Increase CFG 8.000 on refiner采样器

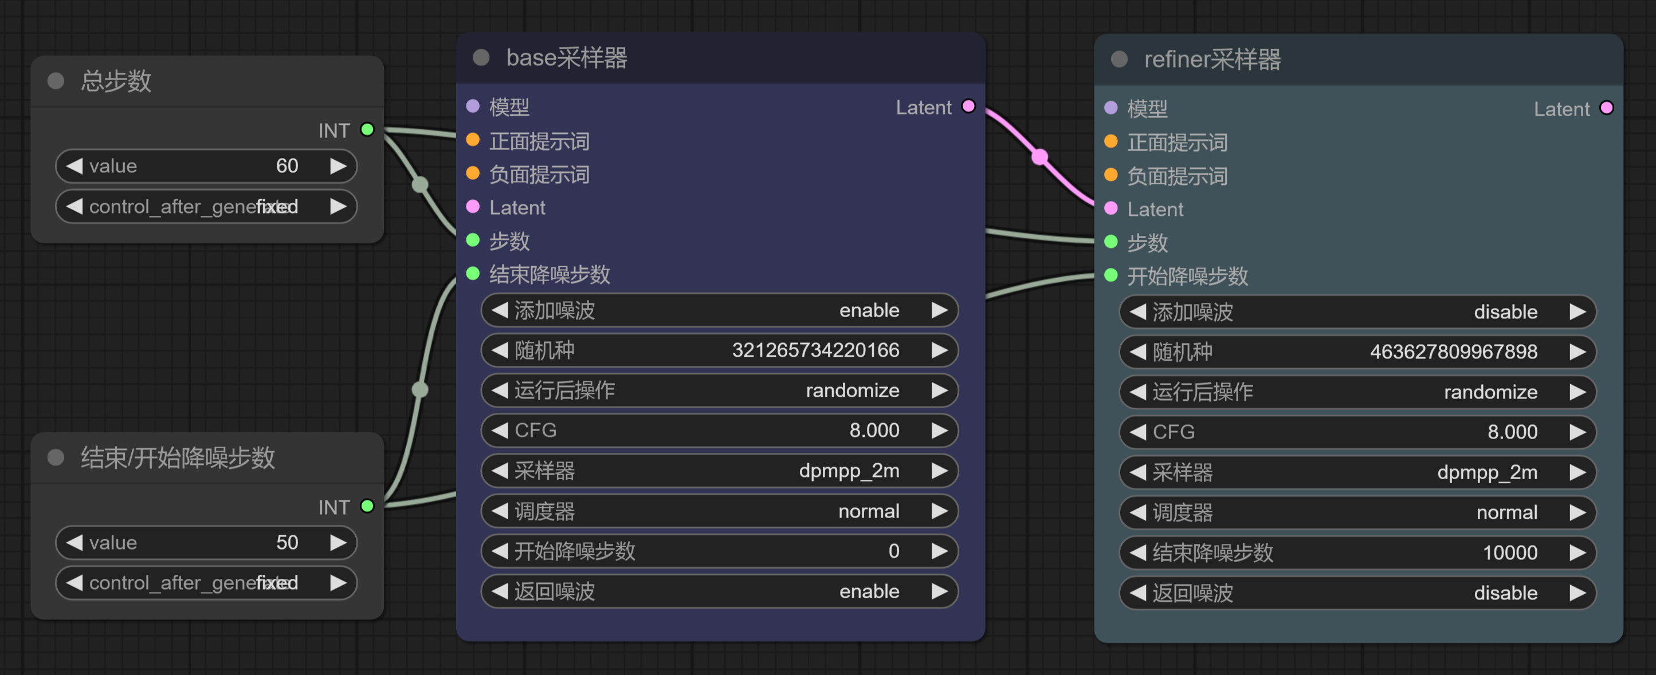pos(1577,432)
